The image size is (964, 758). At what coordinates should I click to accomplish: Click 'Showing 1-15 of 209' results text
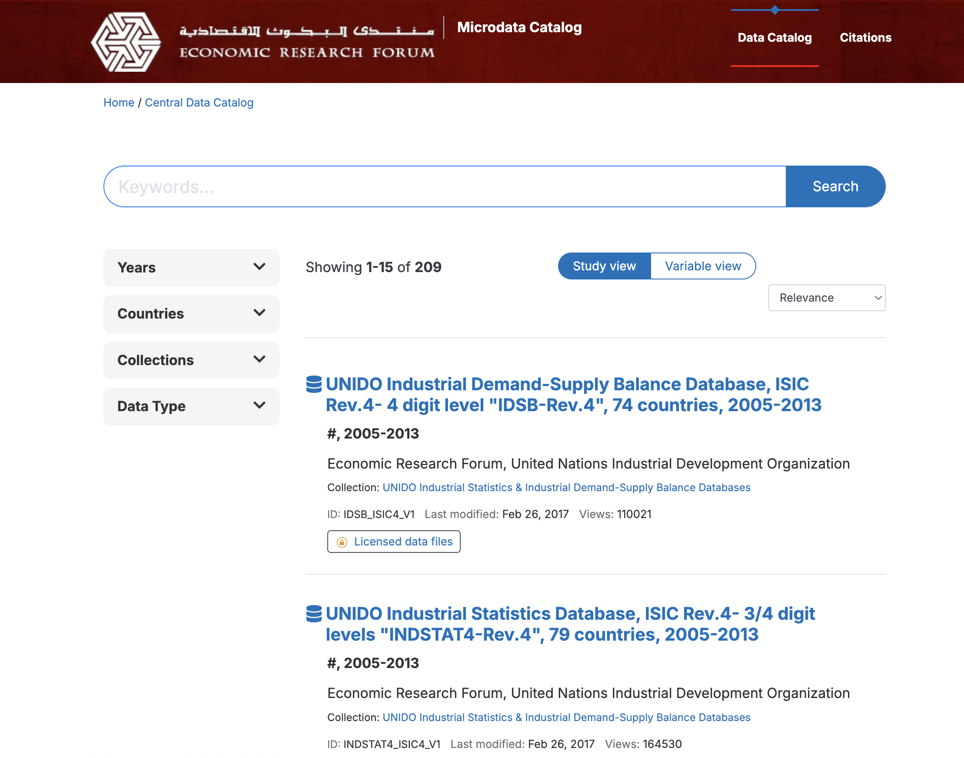tap(373, 267)
